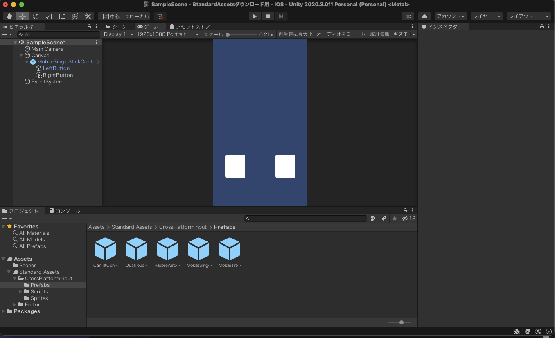
Task: Pause the game
Action: (x=268, y=16)
